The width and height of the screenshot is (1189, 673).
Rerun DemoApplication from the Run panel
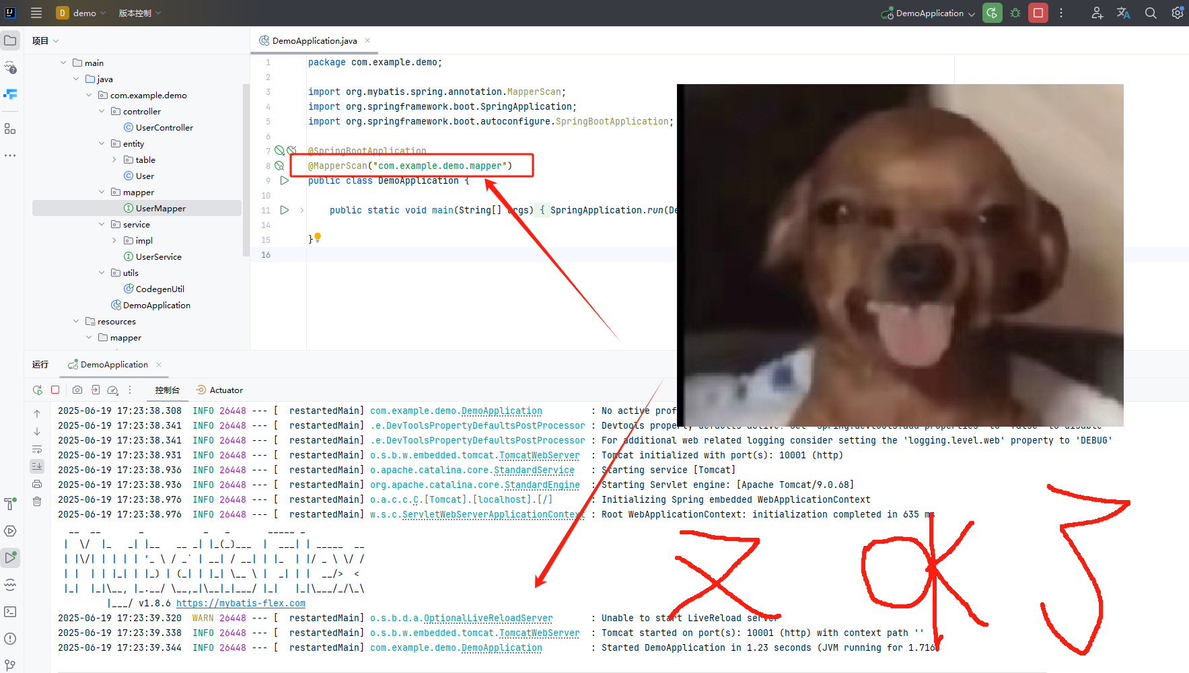[x=37, y=390]
